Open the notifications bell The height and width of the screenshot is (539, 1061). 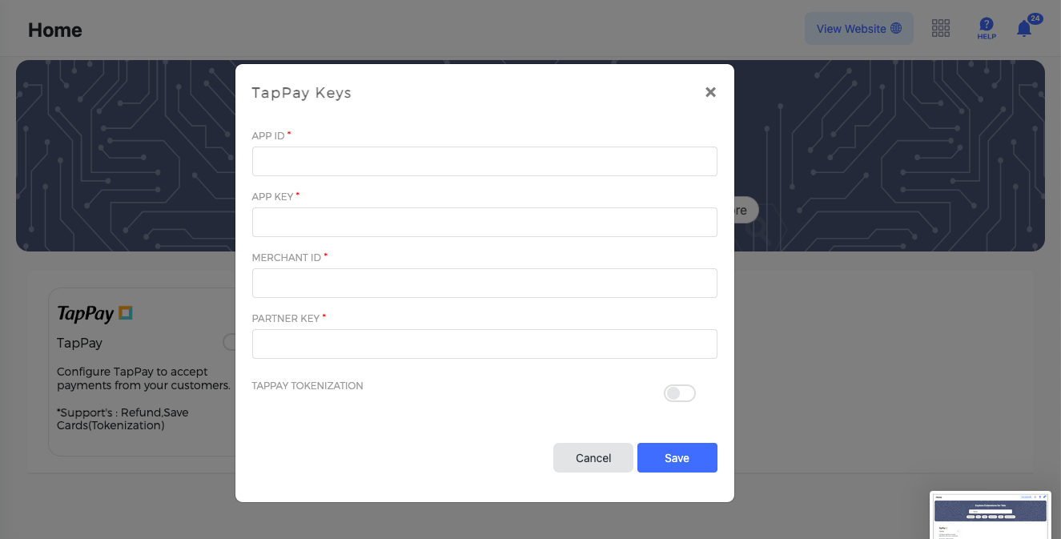[1023, 29]
